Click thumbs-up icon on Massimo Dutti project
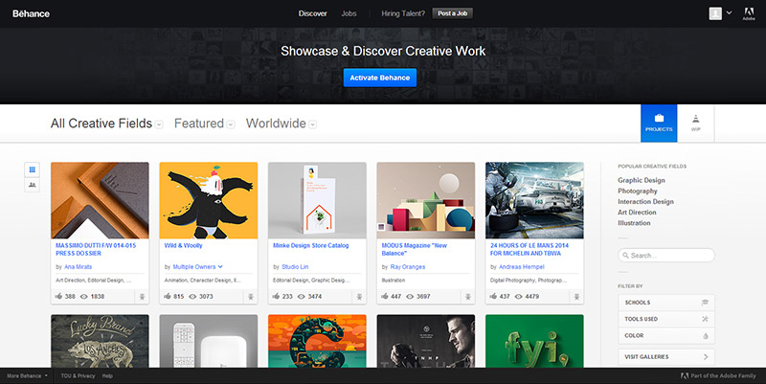This screenshot has height=384, width=766. click(58, 298)
